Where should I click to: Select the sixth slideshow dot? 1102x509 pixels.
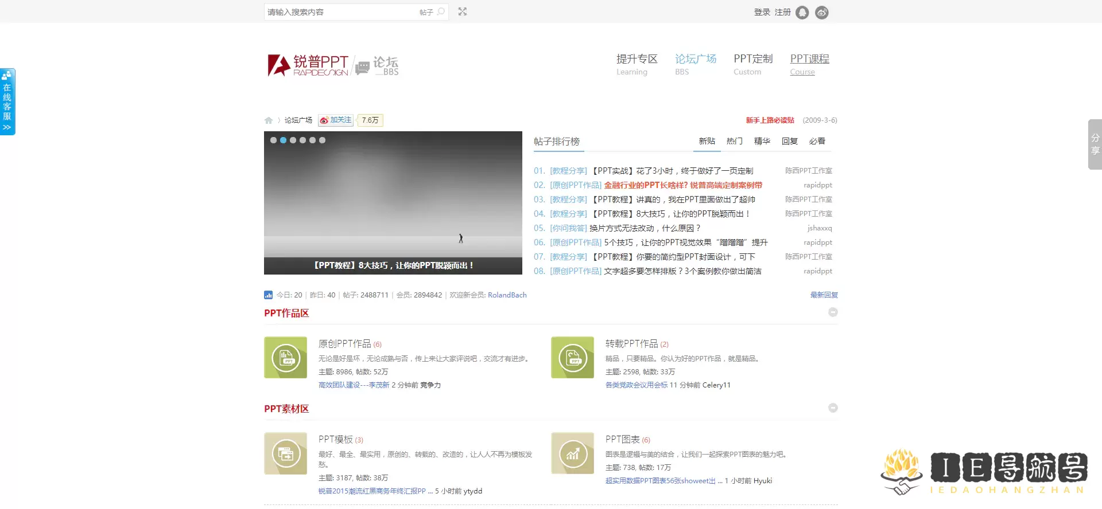click(x=322, y=140)
